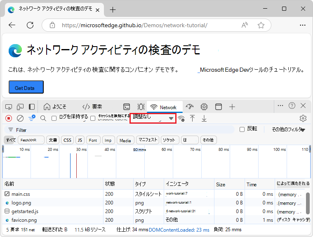Select getstarted.js request row

coord(154,211)
